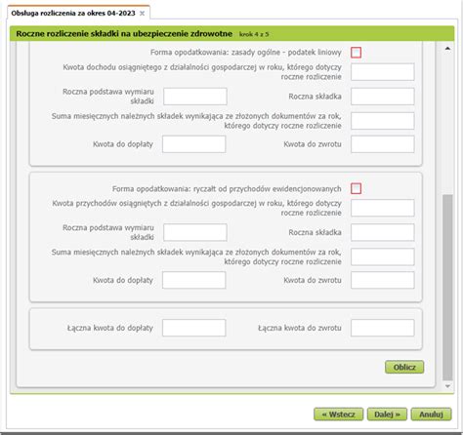Click 'Roczna podstawa wymiaru składki' field in ryczałt section
The height and width of the screenshot is (435, 463).
[x=195, y=232]
